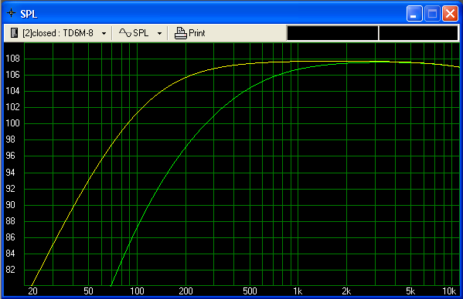Expand the SPL graph type dropdown arrow
The image size is (463, 299).
point(159,34)
